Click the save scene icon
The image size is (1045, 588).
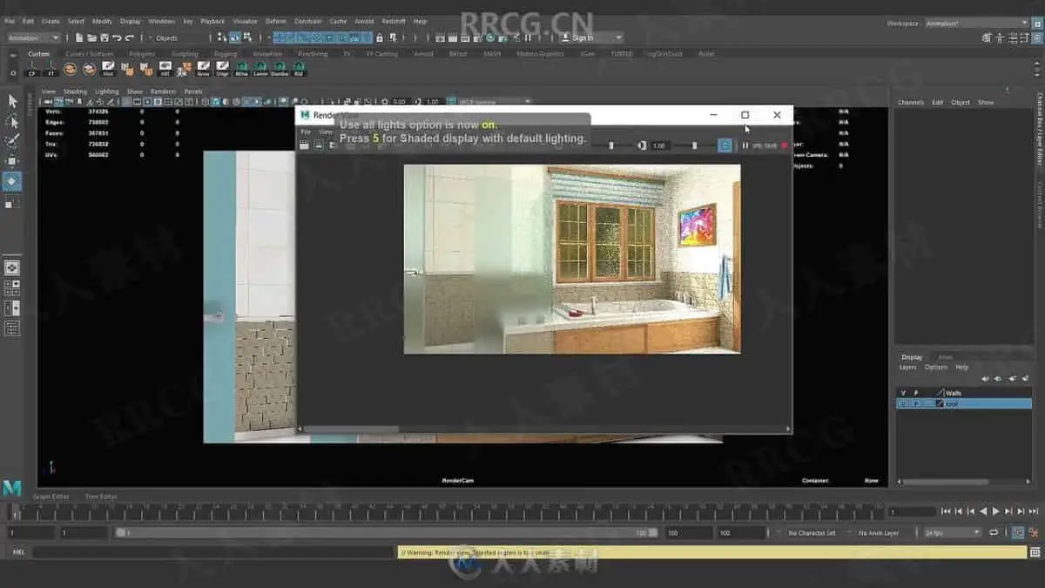point(104,37)
